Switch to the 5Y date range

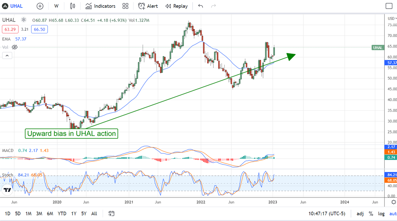point(84,213)
